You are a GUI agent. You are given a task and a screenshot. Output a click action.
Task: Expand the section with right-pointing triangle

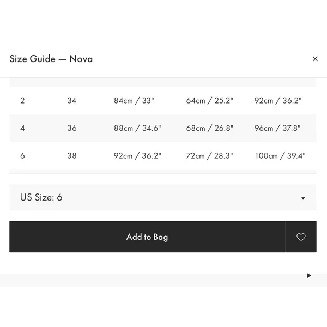click(x=309, y=275)
